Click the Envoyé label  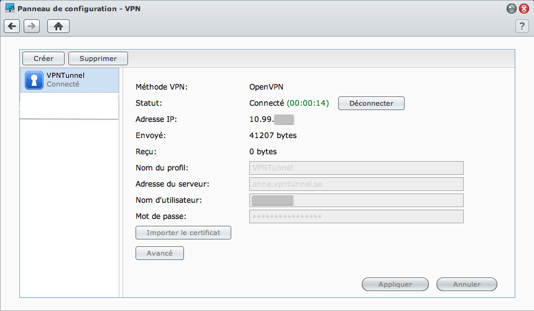[x=150, y=136]
